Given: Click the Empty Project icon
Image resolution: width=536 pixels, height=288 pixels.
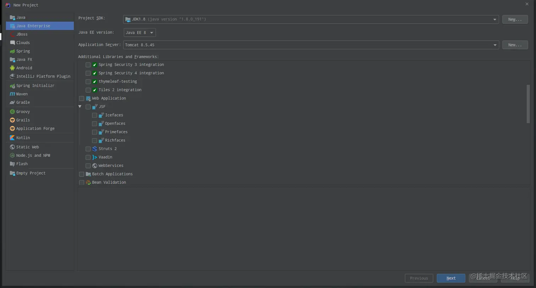Looking at the screenshot, I should click(12, 173).
